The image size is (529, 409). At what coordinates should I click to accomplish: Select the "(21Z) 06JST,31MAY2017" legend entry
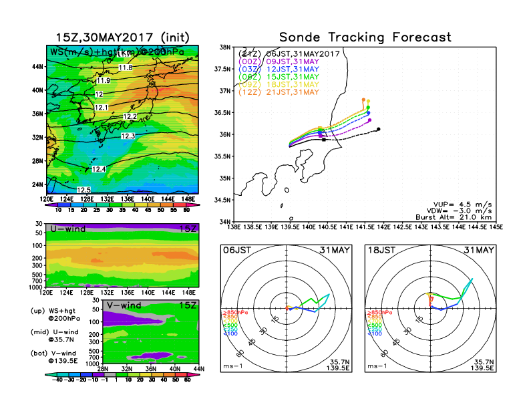point(289,53)
